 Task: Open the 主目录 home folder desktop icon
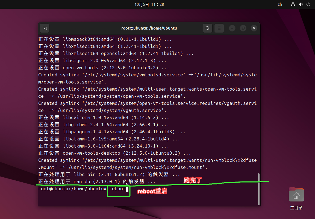[296, 199]
